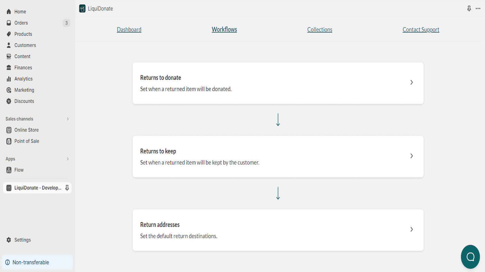The width and height of the screenshot is (485, 272).
Task: Click the LiquiDonate app logo icon in header
Action: (82, 8)
